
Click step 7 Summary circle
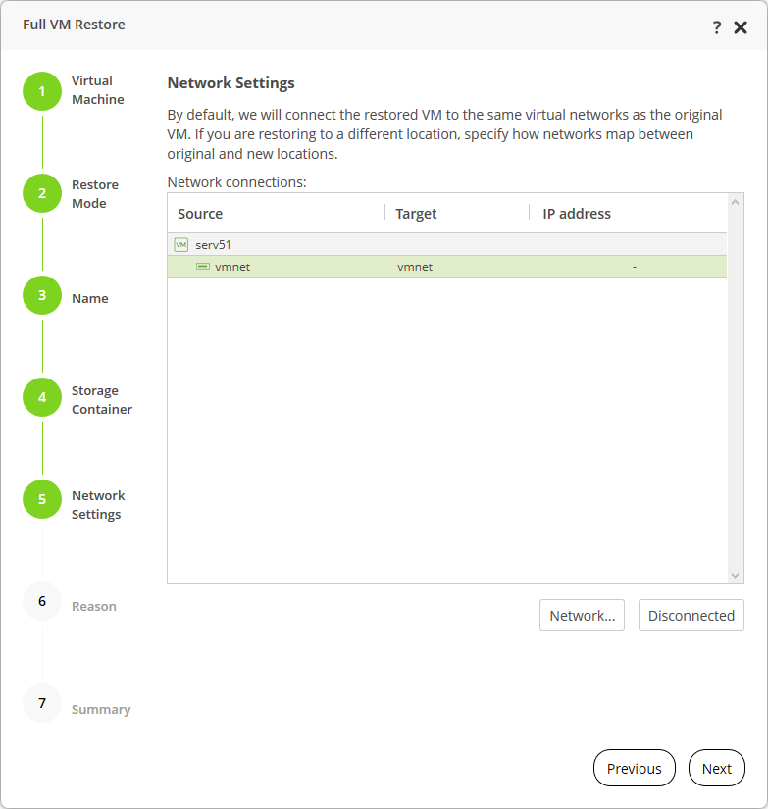[x=42, y=703]
